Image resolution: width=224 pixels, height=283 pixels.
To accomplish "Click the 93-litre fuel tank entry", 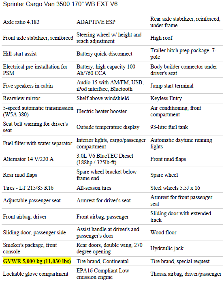I will click(169, 127).
